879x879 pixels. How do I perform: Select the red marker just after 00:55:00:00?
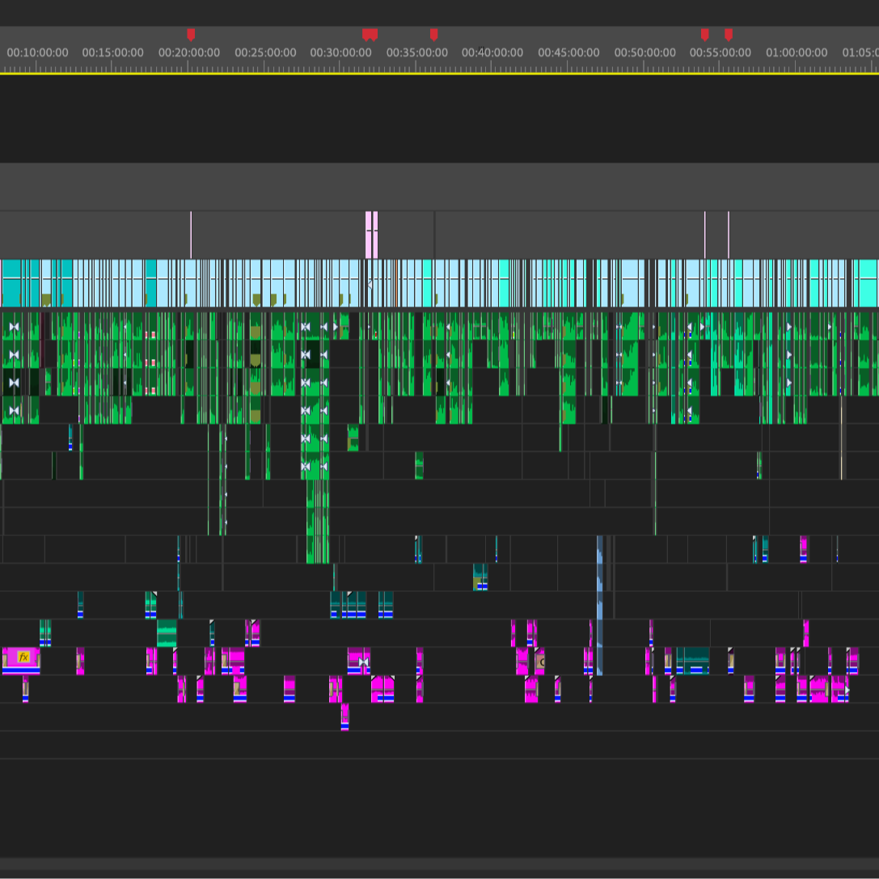click(x=729, y=35)
